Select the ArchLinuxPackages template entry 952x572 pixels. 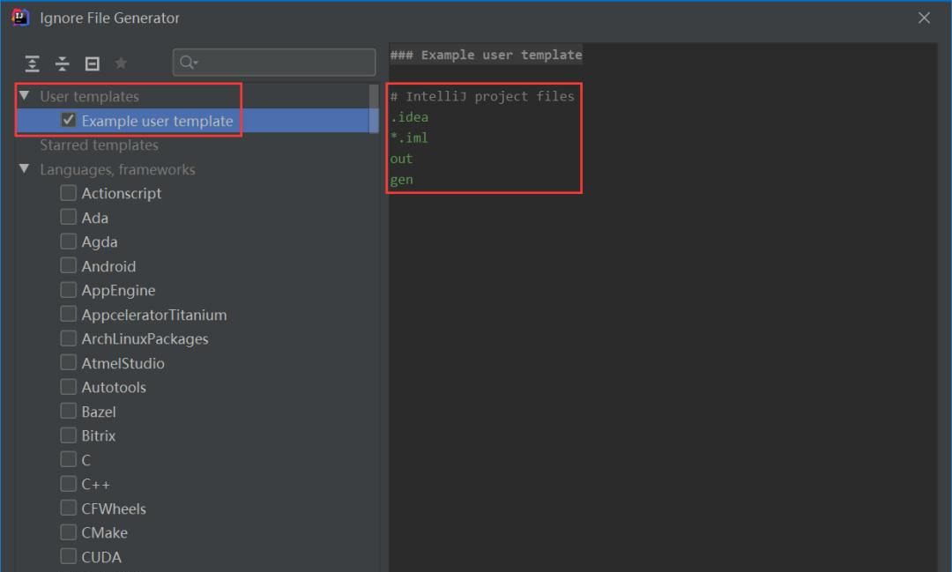[145, 338]
